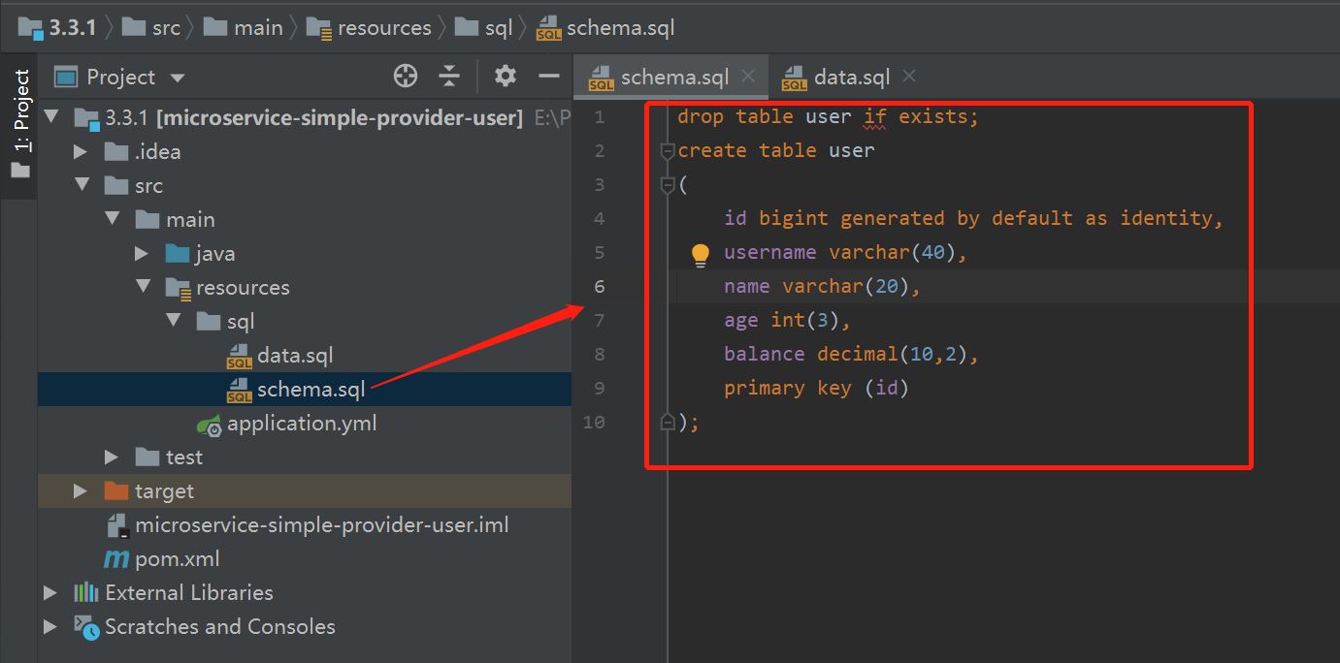Open the application.yml Spring config file
This screenshot has width=1340, height=663.
tap(301, 424)
